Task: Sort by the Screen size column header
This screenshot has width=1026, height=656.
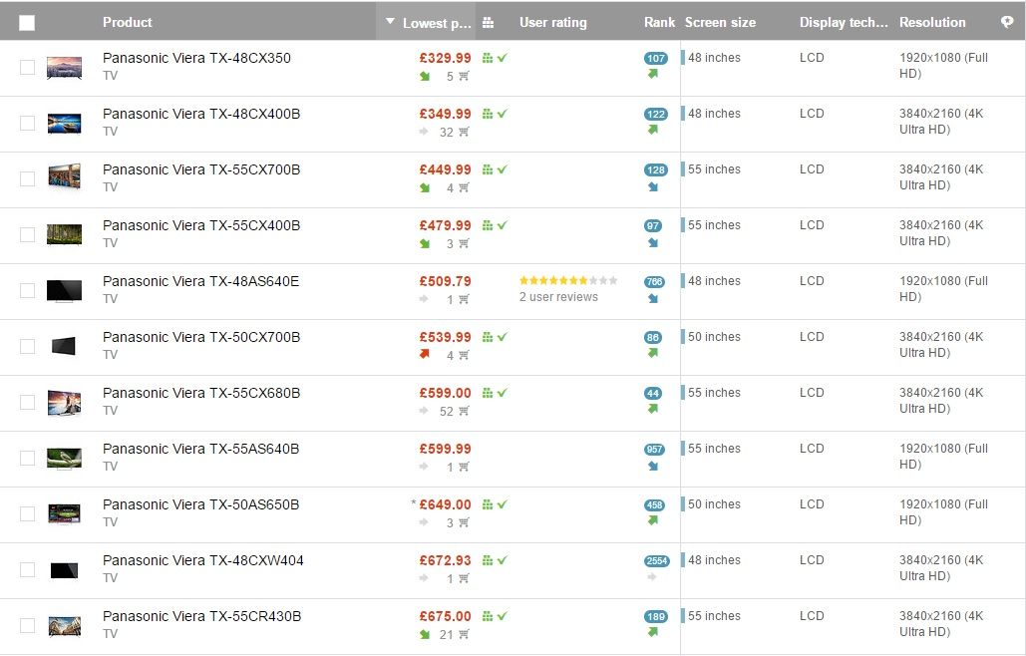Action: [x=720, y=22]
